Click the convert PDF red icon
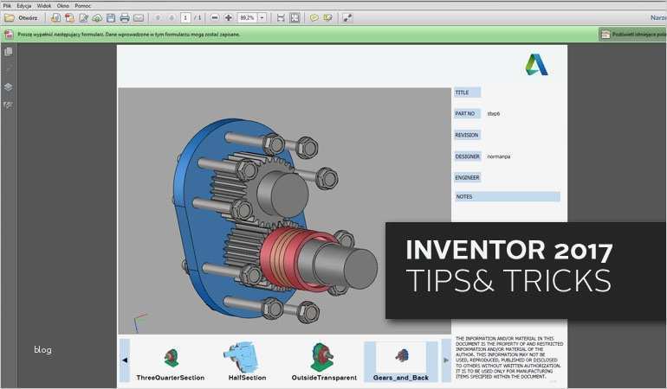This screenshot has height=389, width=667. pyautogui.click(x=69, y=18)
